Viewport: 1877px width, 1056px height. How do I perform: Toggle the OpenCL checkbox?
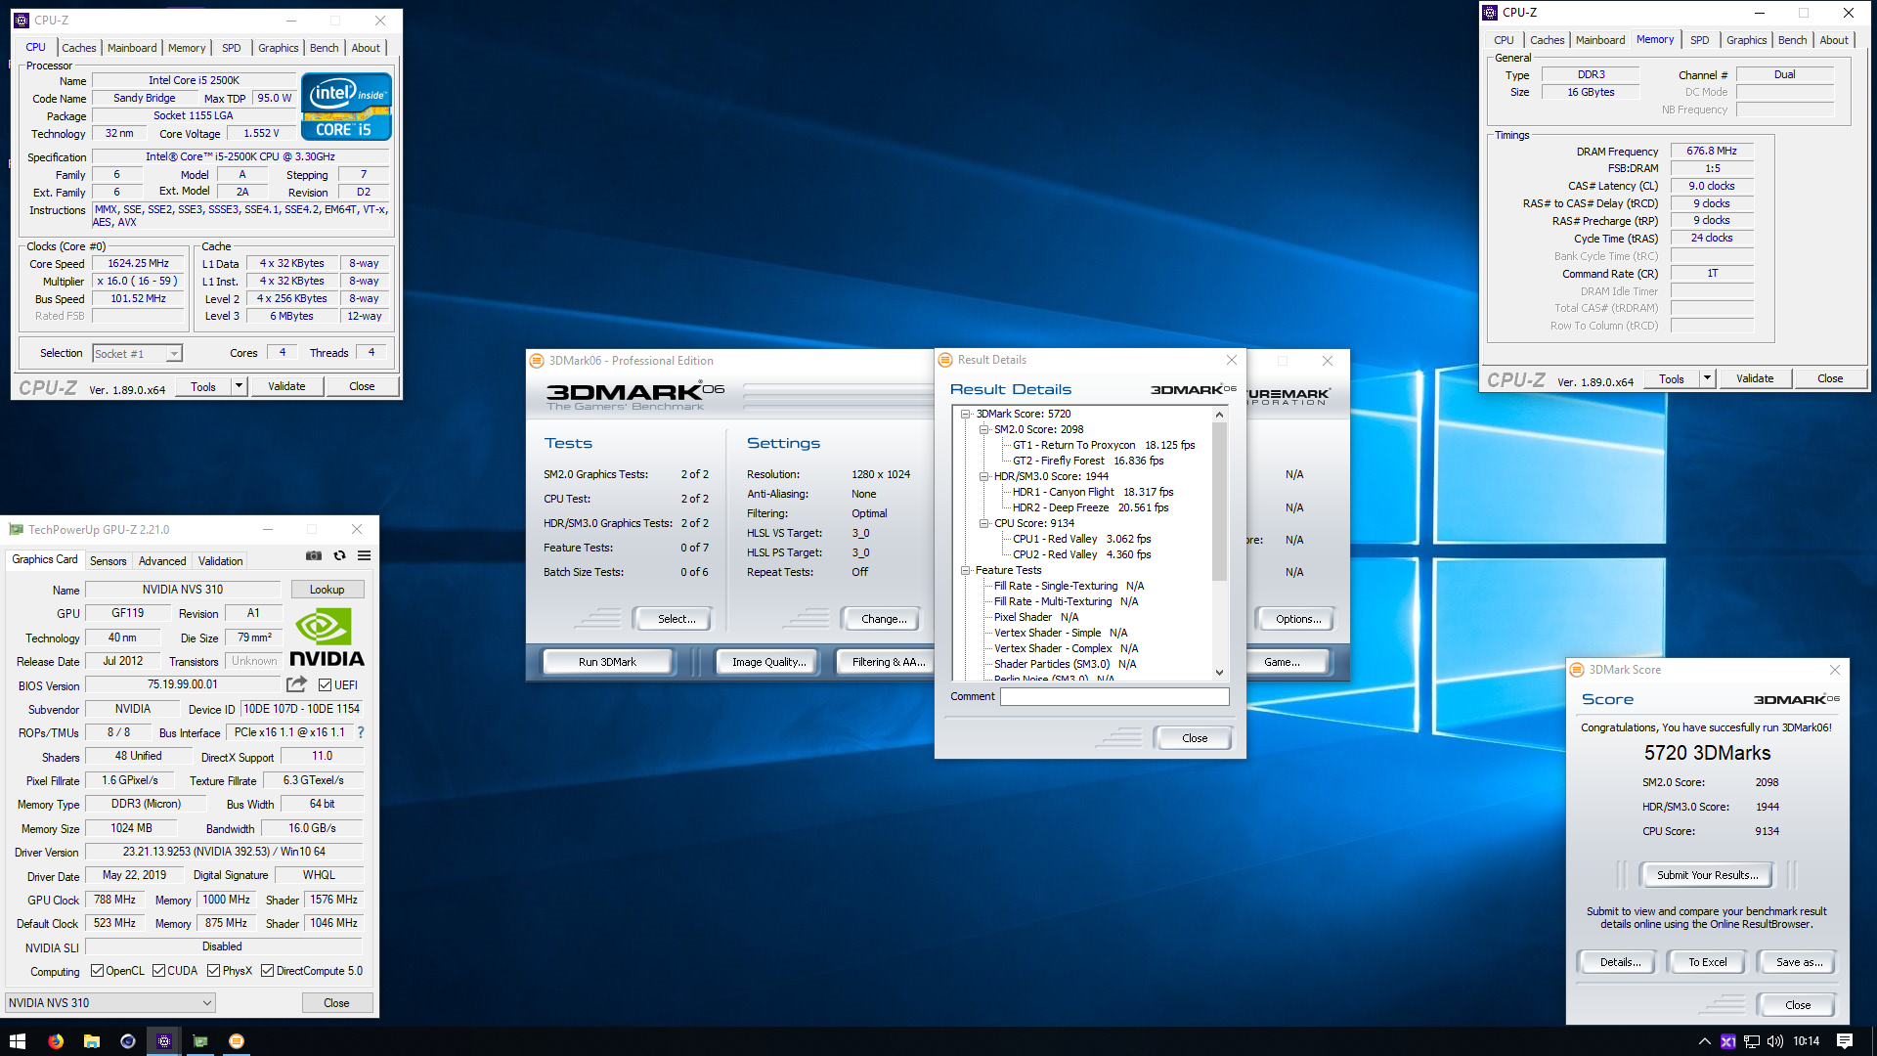[x=97, y=971]
